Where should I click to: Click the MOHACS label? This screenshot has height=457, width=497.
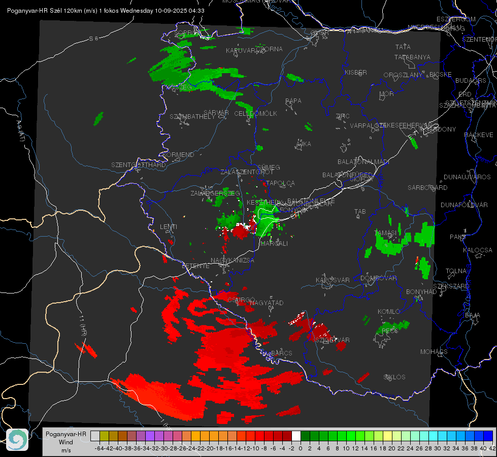click(434, 351)
